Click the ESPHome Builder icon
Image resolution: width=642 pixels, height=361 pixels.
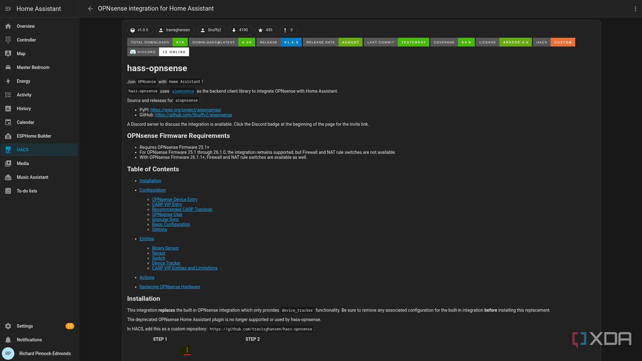coord(8,136)
